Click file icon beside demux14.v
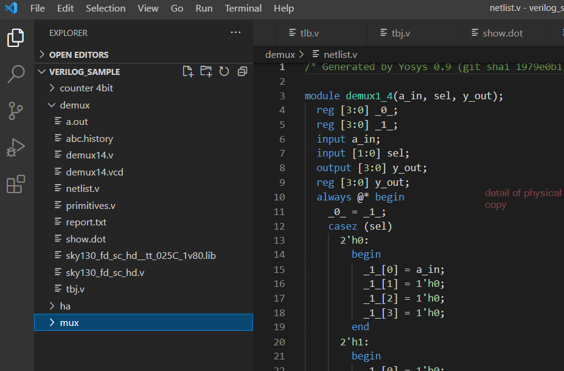The height and width of the screenshot is (371, 564). (58, 155)
